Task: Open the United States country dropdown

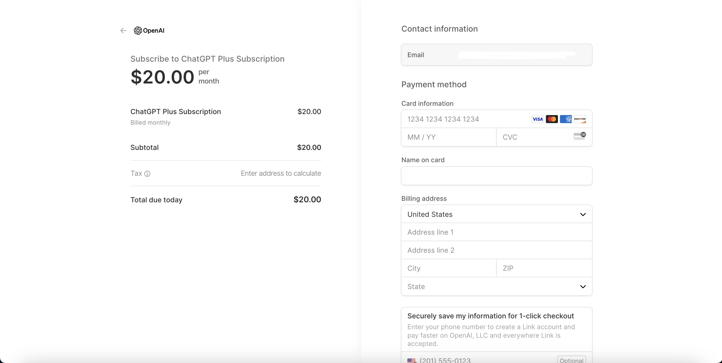Action: (496, 214)
